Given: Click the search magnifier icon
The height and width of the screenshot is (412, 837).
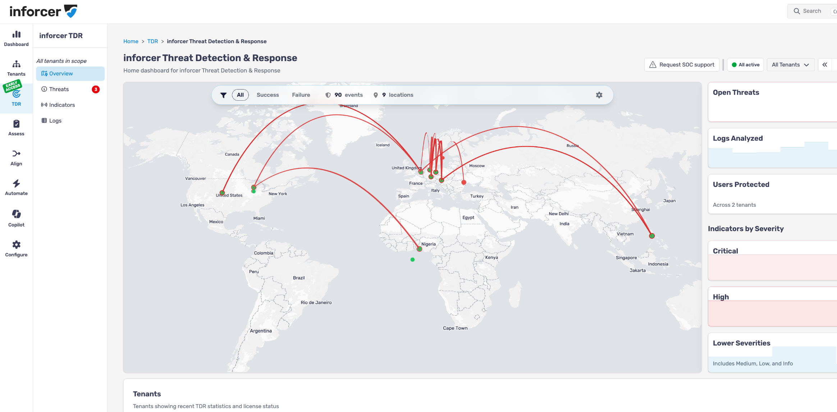Looking at the screenshot, I should pos(797,11).
